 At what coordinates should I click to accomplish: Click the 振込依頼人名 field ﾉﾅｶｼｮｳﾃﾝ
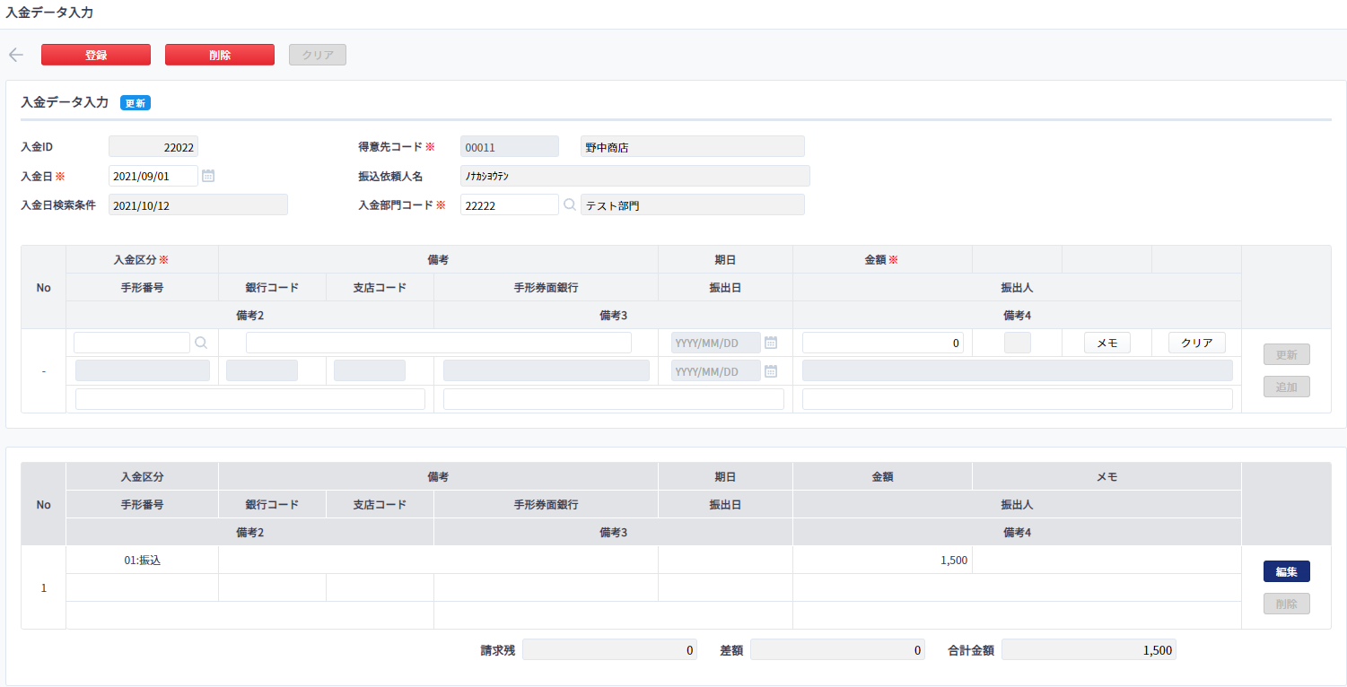635,176
